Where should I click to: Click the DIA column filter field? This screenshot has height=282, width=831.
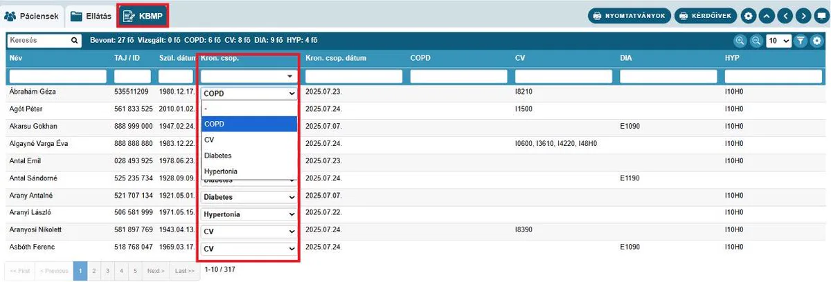tap(669, 76)
